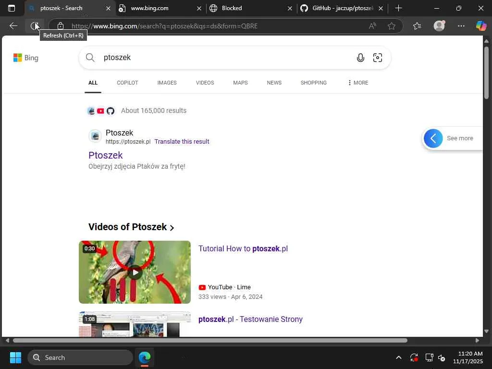Add page to favorites star icon
This screenshot has height=369, width=492.
(x=391, y=26)
